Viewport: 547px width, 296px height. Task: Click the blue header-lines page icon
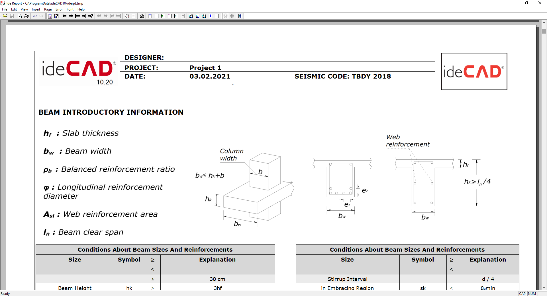click(x=150, y=16)
